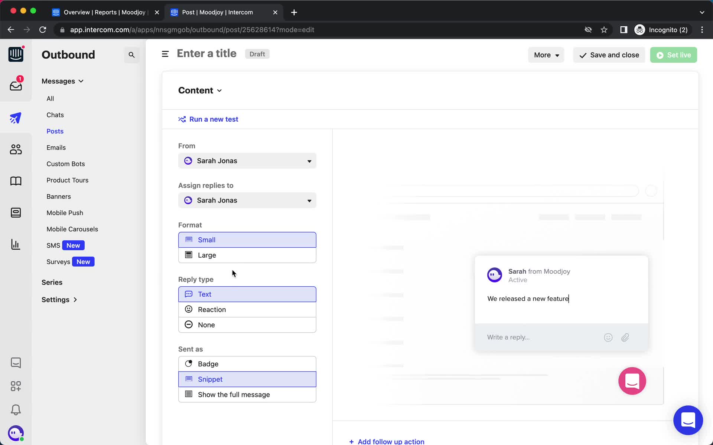This screenshot has width=713, height=445.
Task: Click the browser address bar URL
Action: (192, 30)
